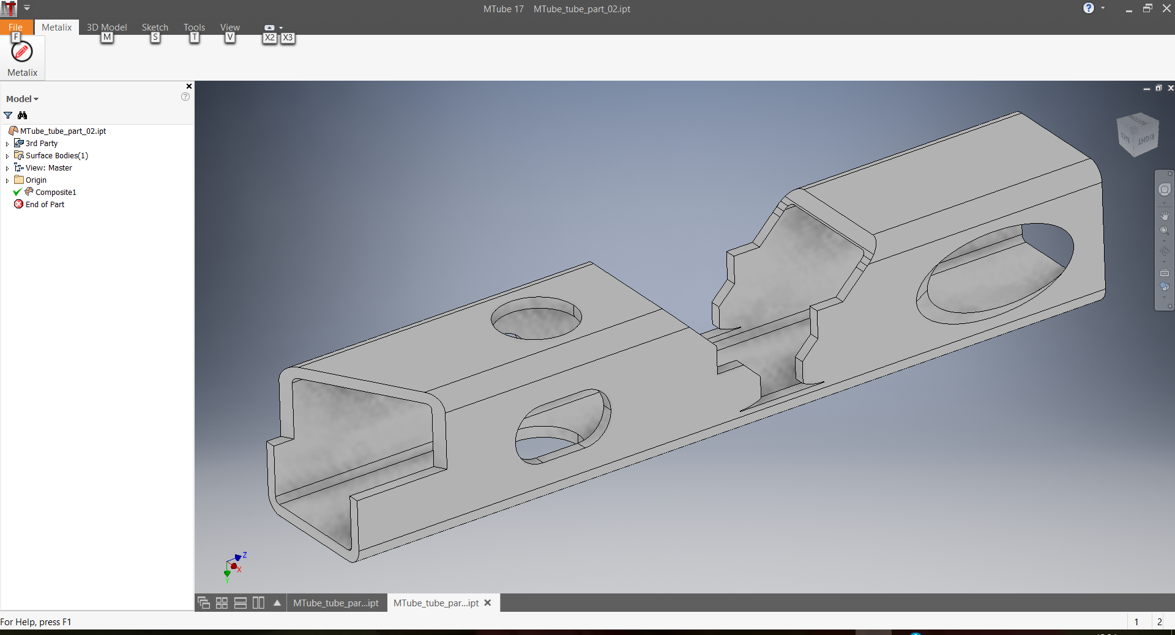This screenshot has width=1175, height=635.
Task: Open the Model browser dropdown
Action: [x=22, y=99]
